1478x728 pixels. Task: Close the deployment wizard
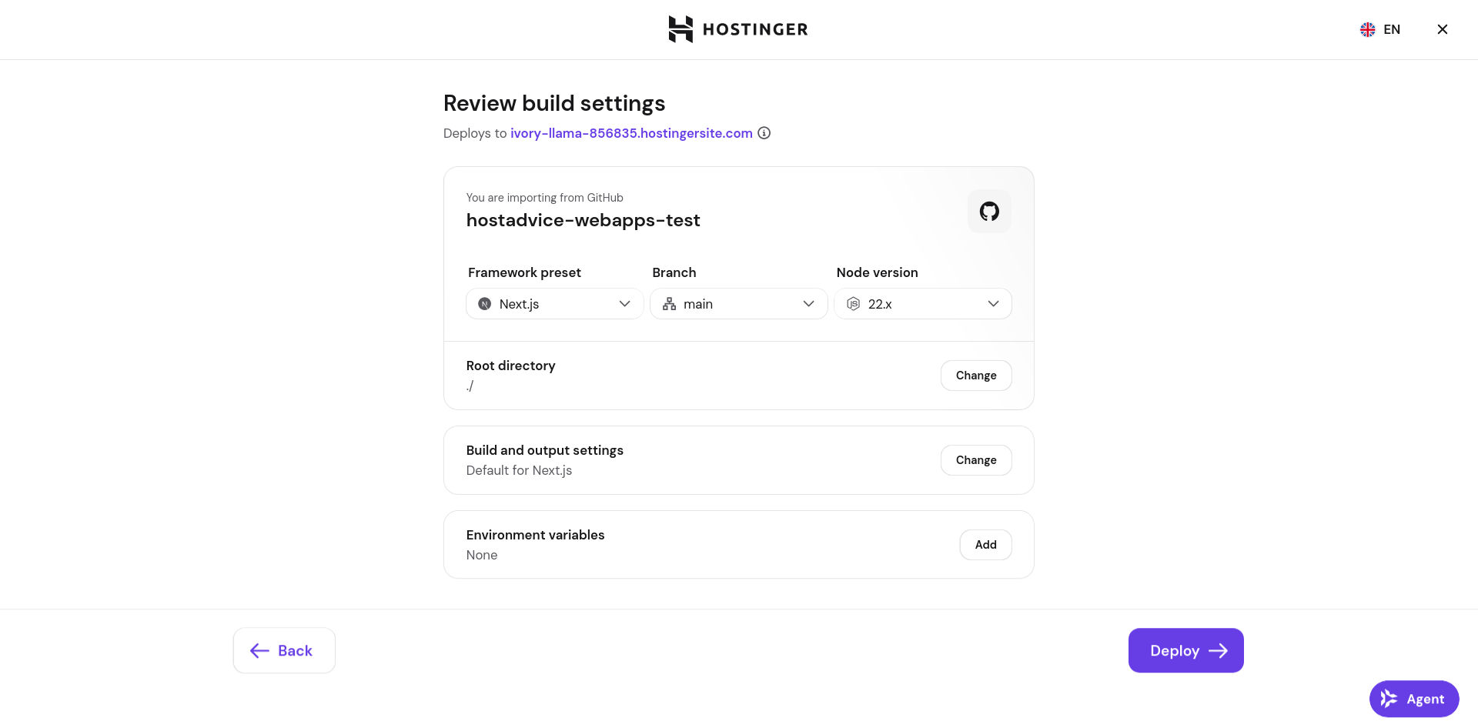click(x=1443, y=29)
